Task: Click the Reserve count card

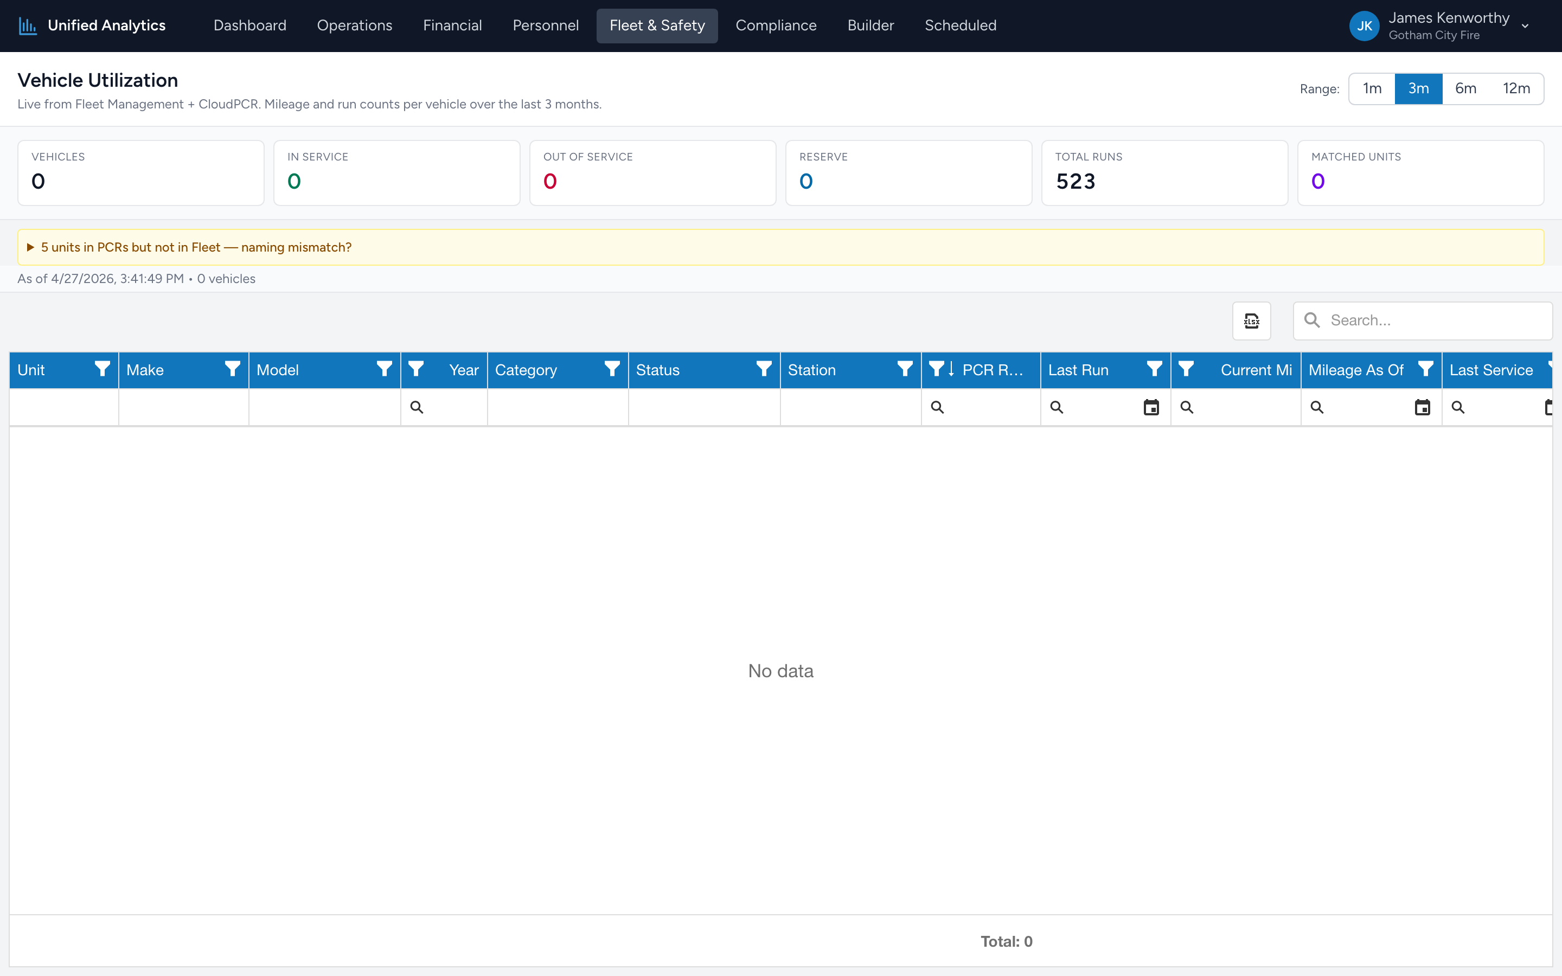Action: point(909,173)
